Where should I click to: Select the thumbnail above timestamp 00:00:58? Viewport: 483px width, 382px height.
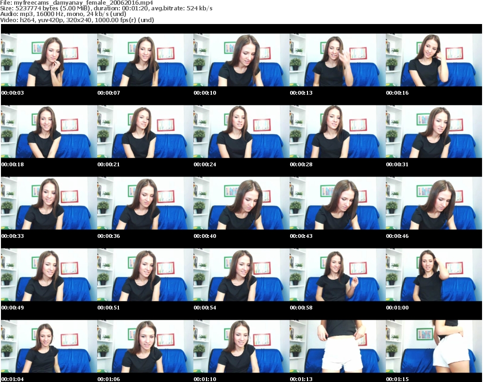338,275
